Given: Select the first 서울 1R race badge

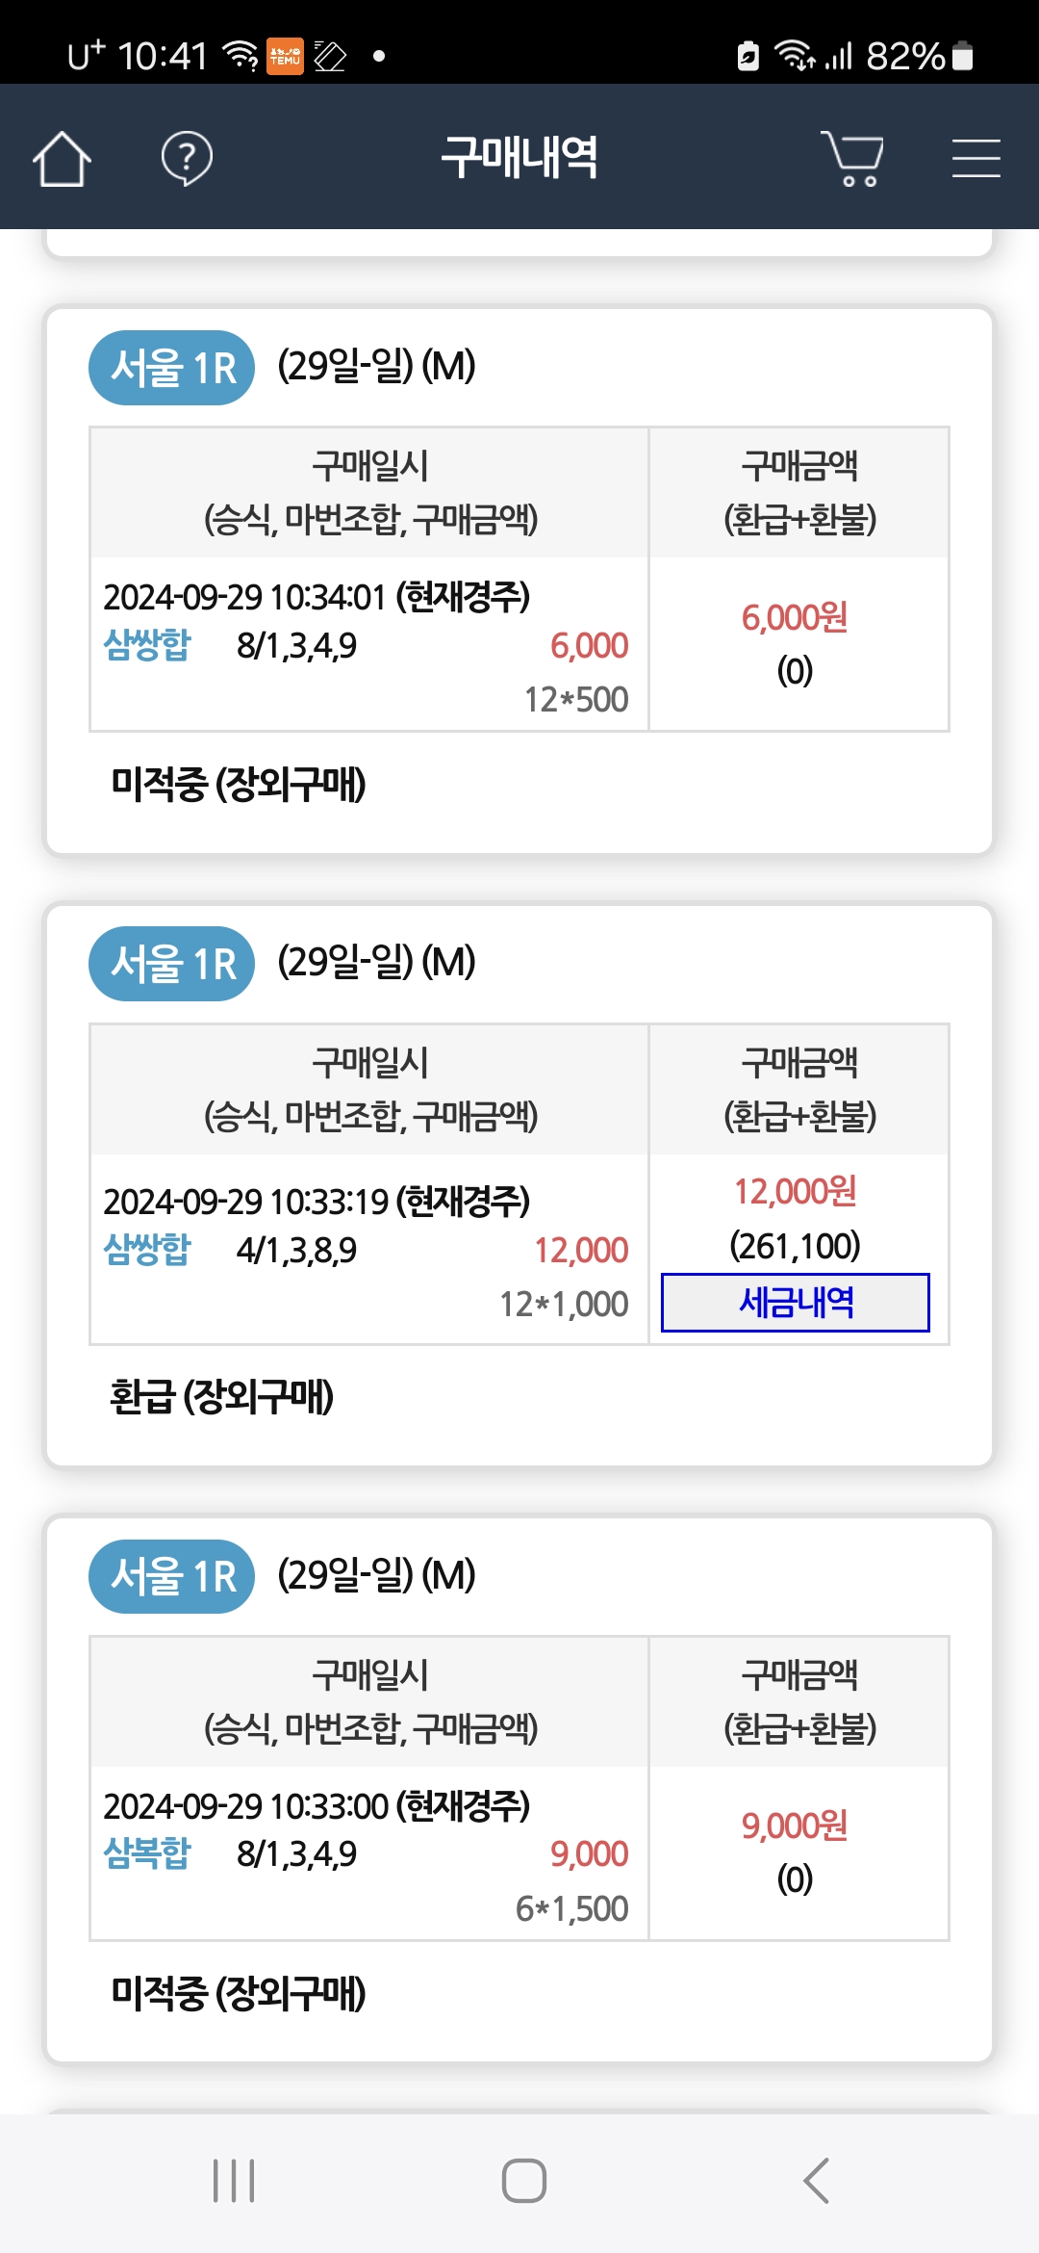Looking at the screenshot, I should pyautogui.click(x=172, y=368).
